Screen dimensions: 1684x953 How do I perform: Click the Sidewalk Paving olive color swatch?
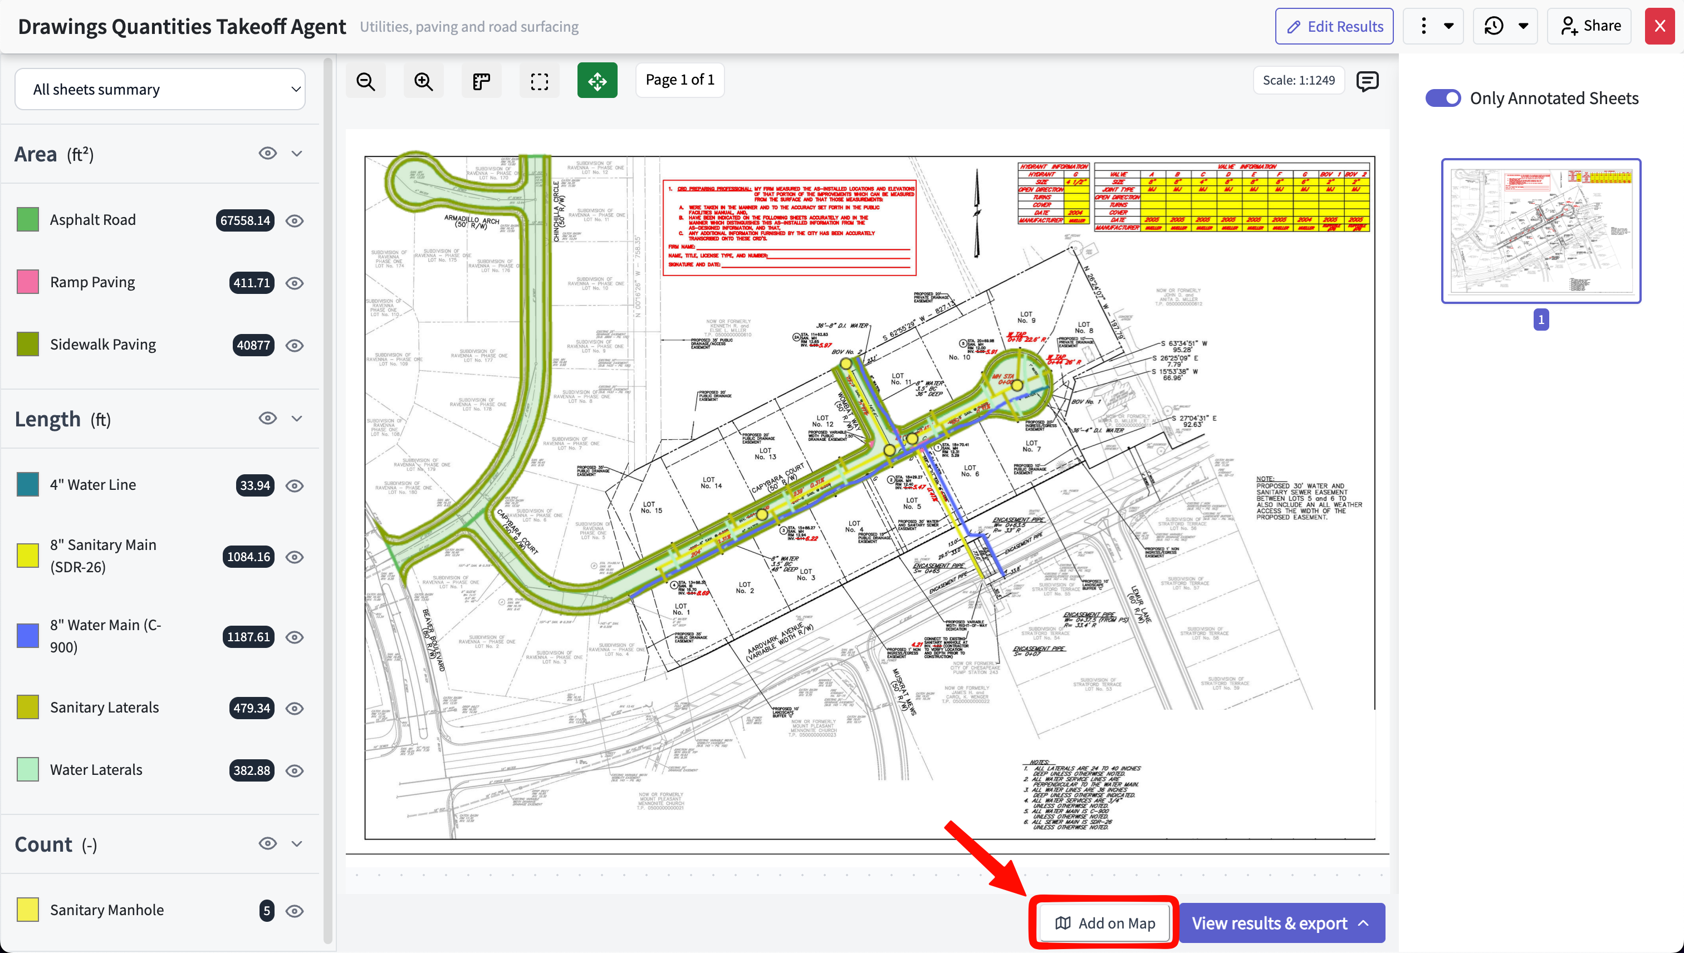coord(27,344)
